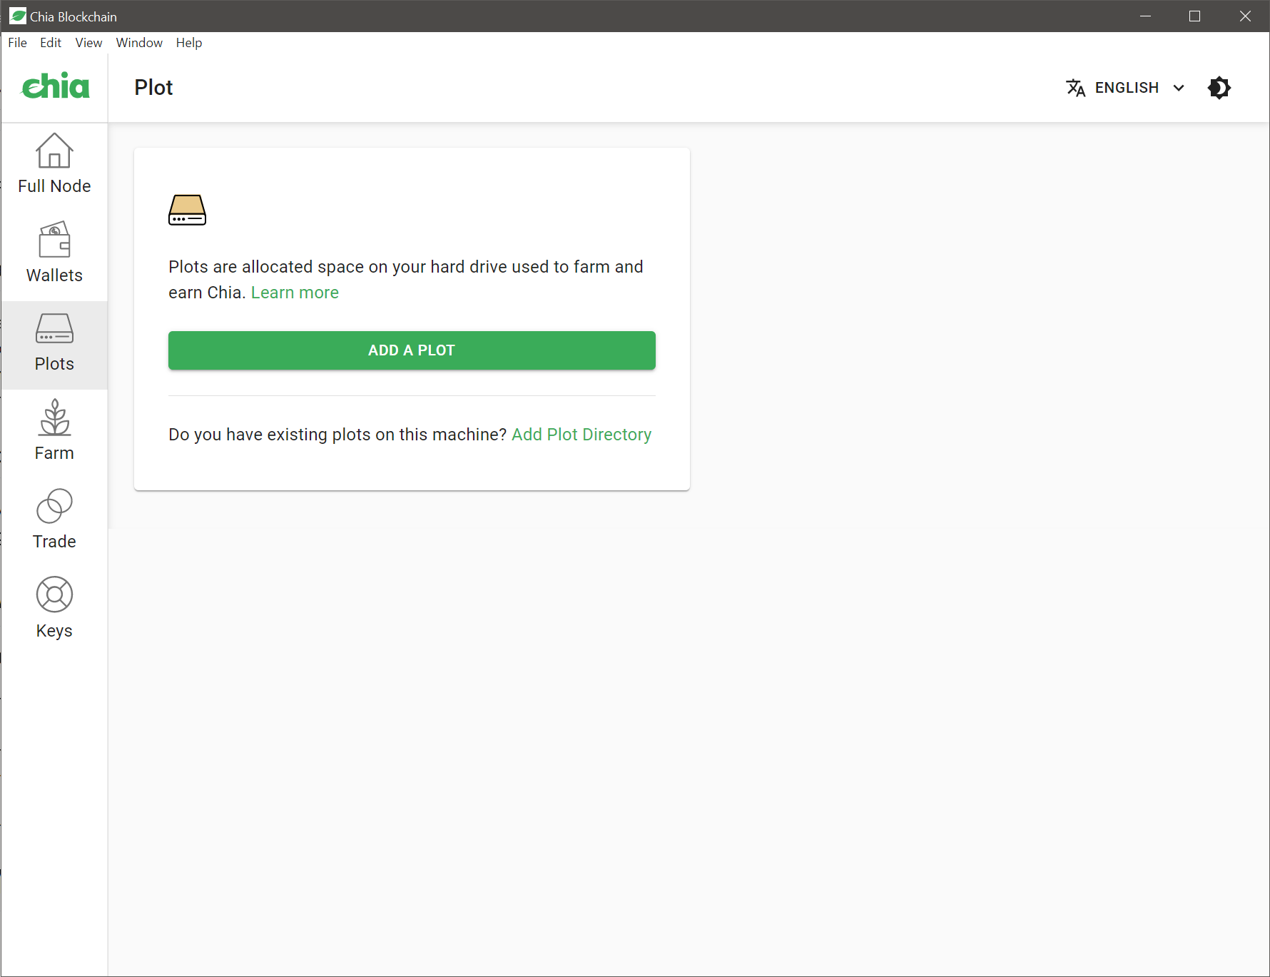Toggle dark mode with brightness icon
Image resolution: width=1270 pixels, height=977 pixels.
click(1219, 88)
